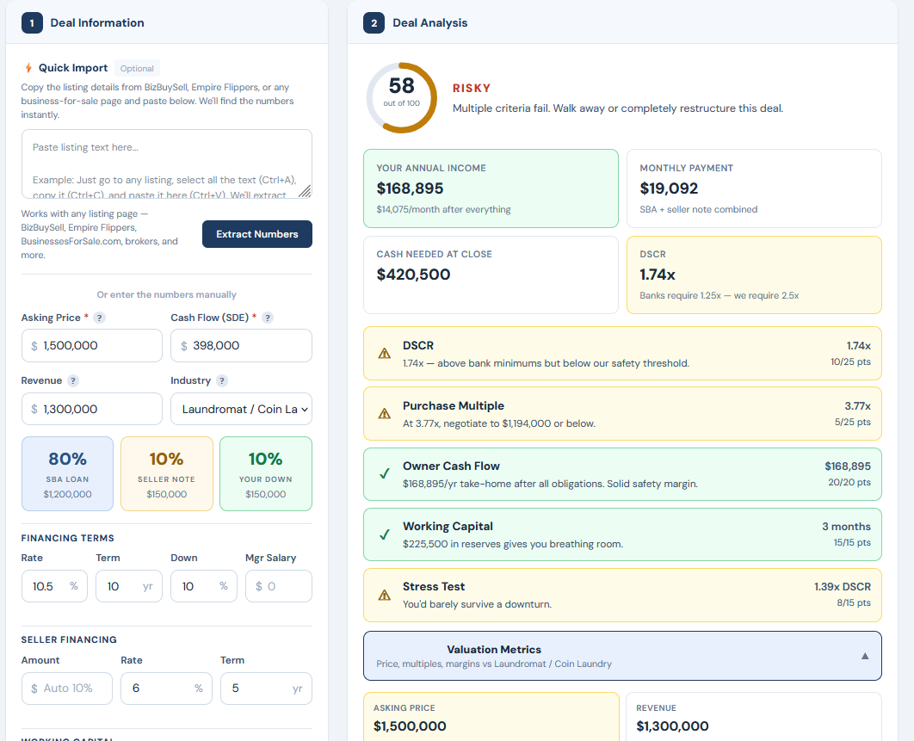Click the Owner Cash Flow checkmark icon
914x741 pixels.
click(x=384, y=472)
